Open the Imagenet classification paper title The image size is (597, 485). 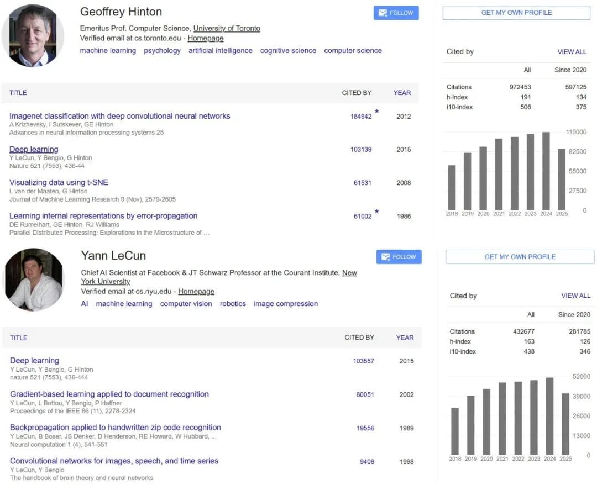coord(119,116)
